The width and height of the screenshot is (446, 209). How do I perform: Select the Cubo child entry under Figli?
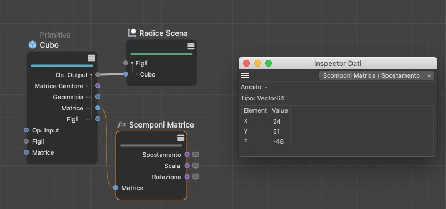coord(147,74)
